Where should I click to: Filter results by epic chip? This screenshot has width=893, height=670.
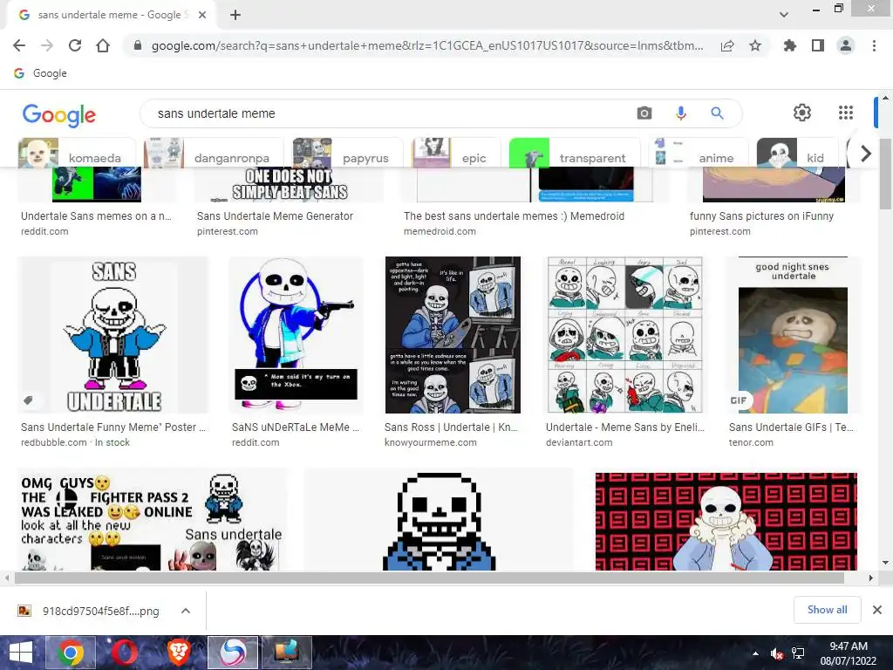(x=454, y=153)
